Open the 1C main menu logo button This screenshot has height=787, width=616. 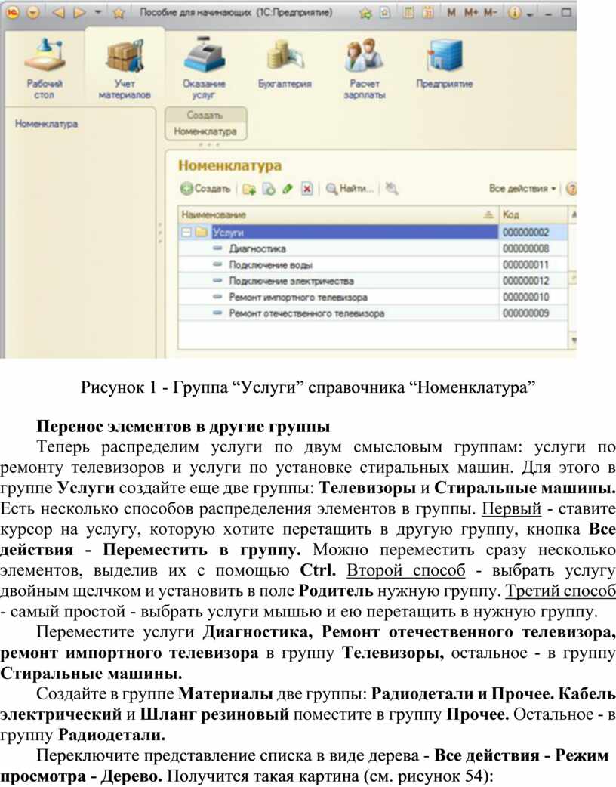click(13, 13)
